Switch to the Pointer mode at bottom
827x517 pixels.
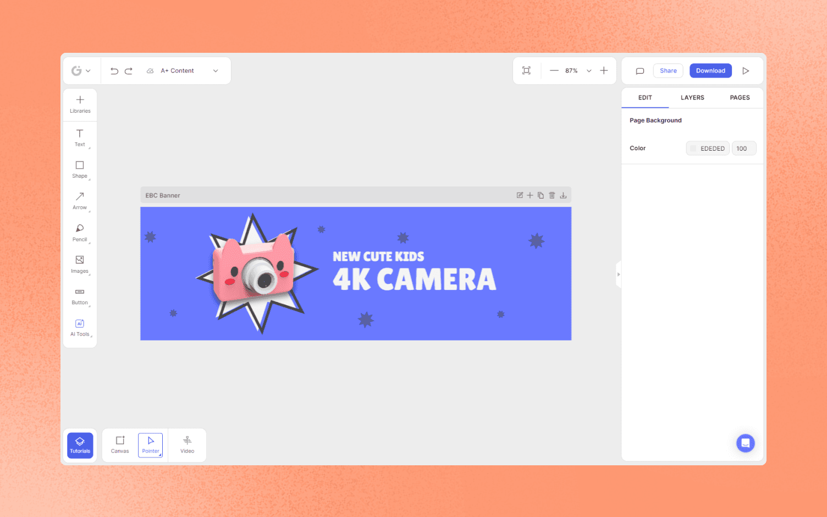[x=150, y=444]
